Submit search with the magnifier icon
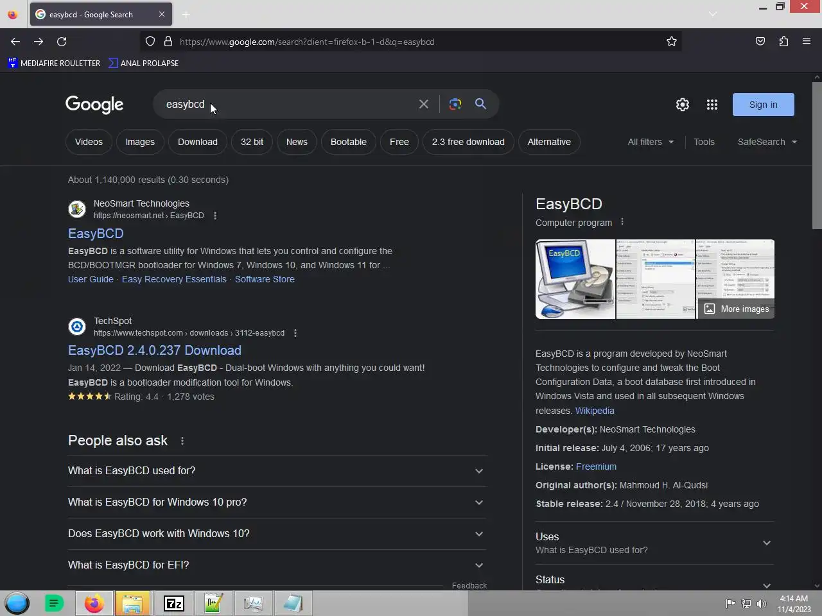The image size is (822, 616). (x=480, y=104)
